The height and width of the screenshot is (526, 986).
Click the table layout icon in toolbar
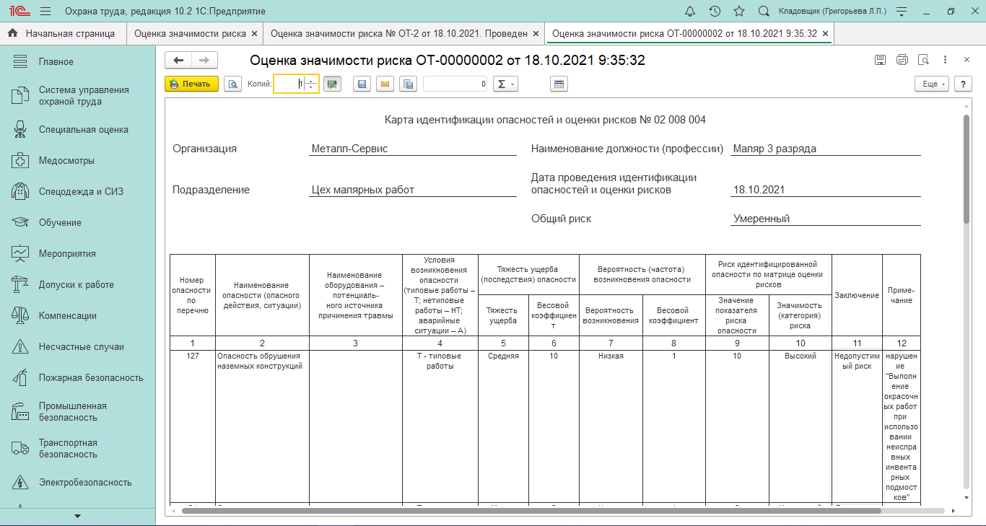point(559,84)
